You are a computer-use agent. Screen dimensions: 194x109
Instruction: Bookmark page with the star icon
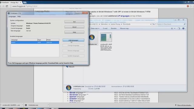click(x=191, y=6)
